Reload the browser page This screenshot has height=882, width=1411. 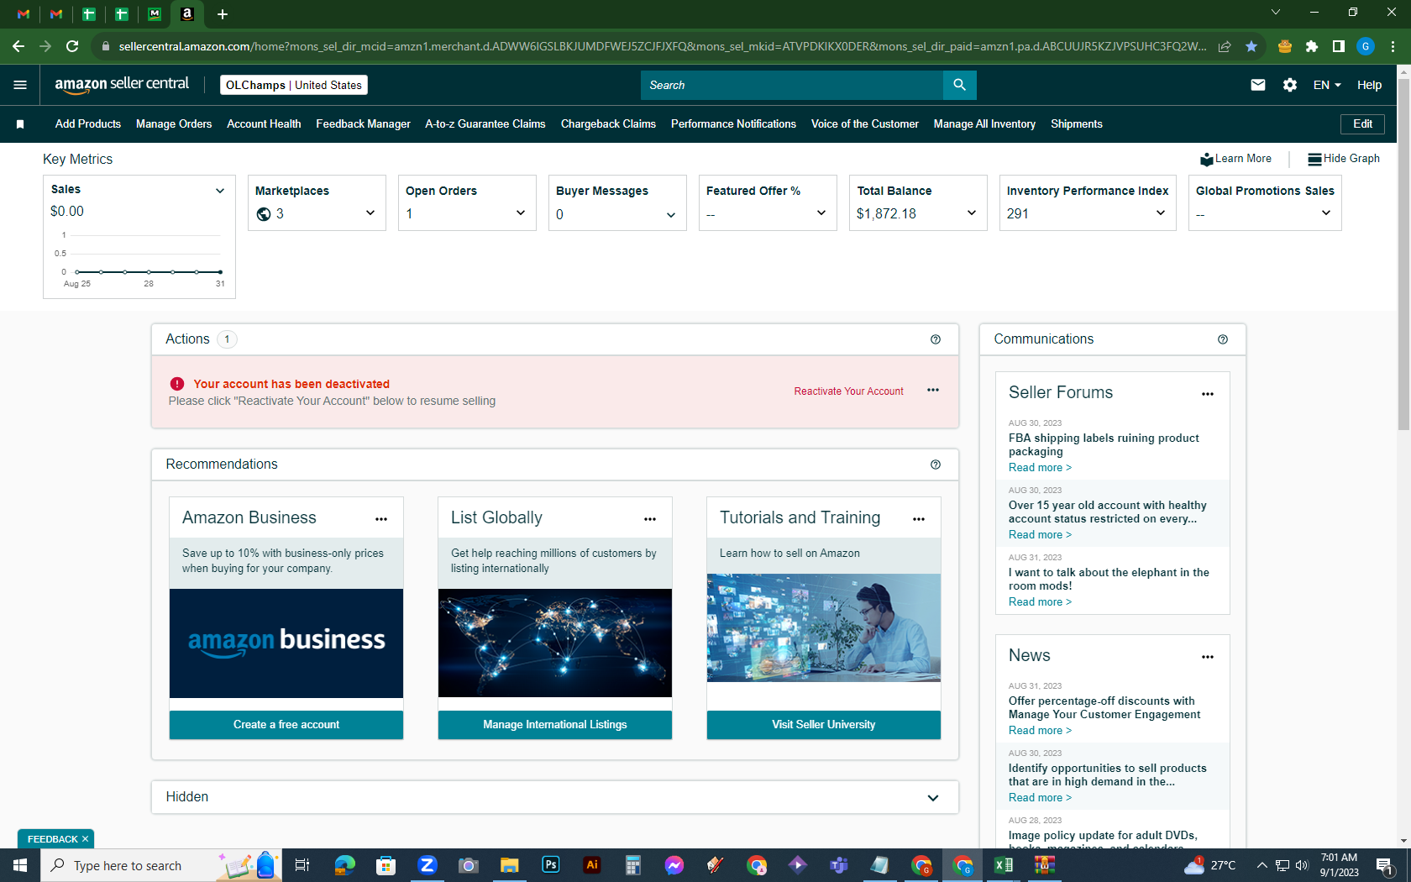point(72,46)
